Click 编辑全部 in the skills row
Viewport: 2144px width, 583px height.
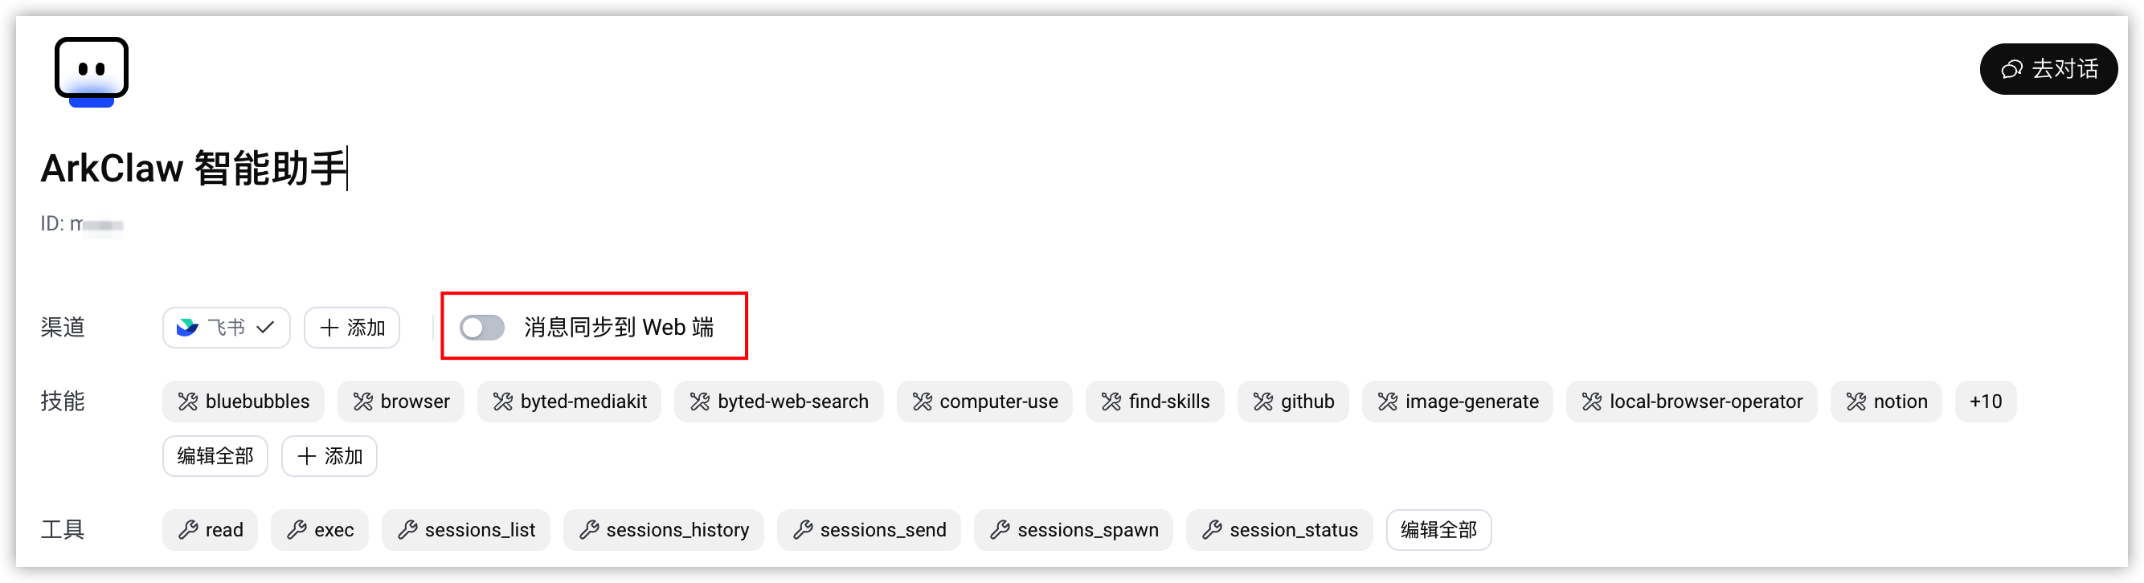(x=215, y=457)
